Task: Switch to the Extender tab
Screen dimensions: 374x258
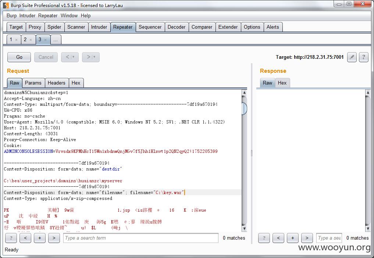Action: [x=228, y=27]
